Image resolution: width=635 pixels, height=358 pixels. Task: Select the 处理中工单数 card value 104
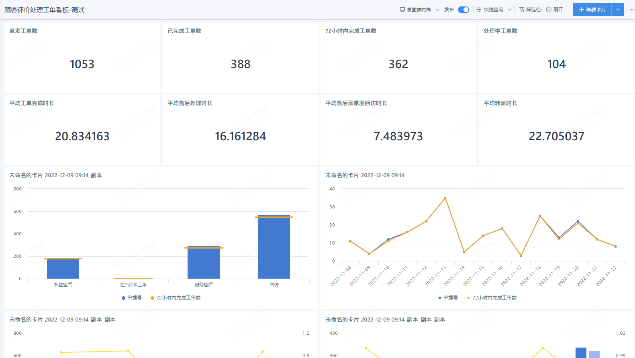coord(556,64)
